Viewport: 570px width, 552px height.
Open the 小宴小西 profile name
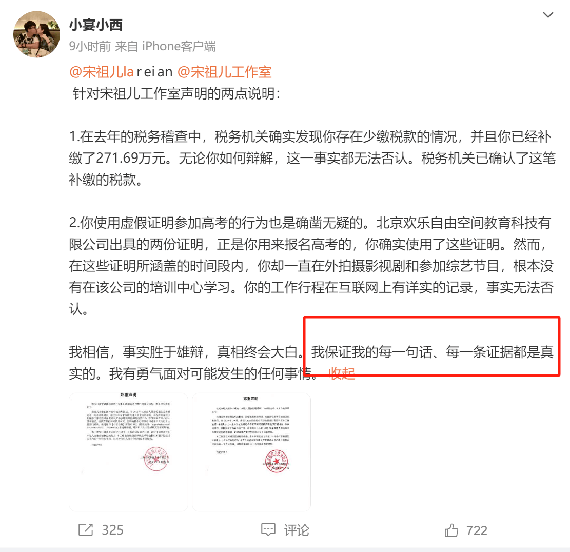point(96,25)
